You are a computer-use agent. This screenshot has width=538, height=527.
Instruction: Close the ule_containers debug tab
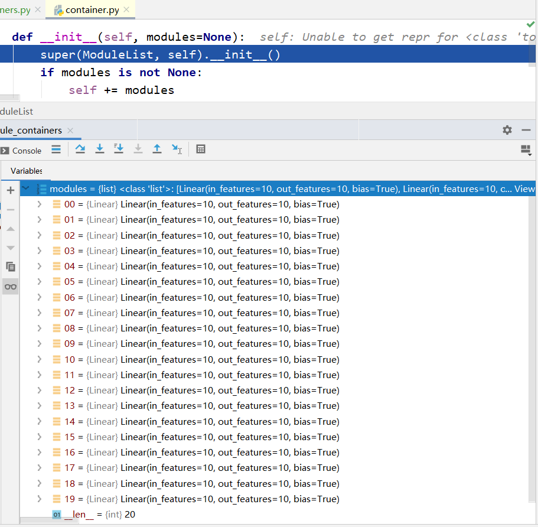pos(70,131)
